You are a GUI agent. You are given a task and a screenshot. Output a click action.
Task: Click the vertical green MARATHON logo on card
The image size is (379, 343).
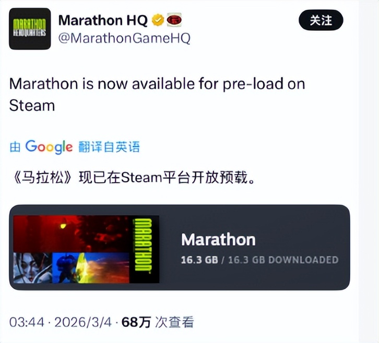(x=143, y=245)
